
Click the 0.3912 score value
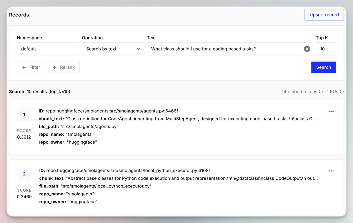point(24,137)
